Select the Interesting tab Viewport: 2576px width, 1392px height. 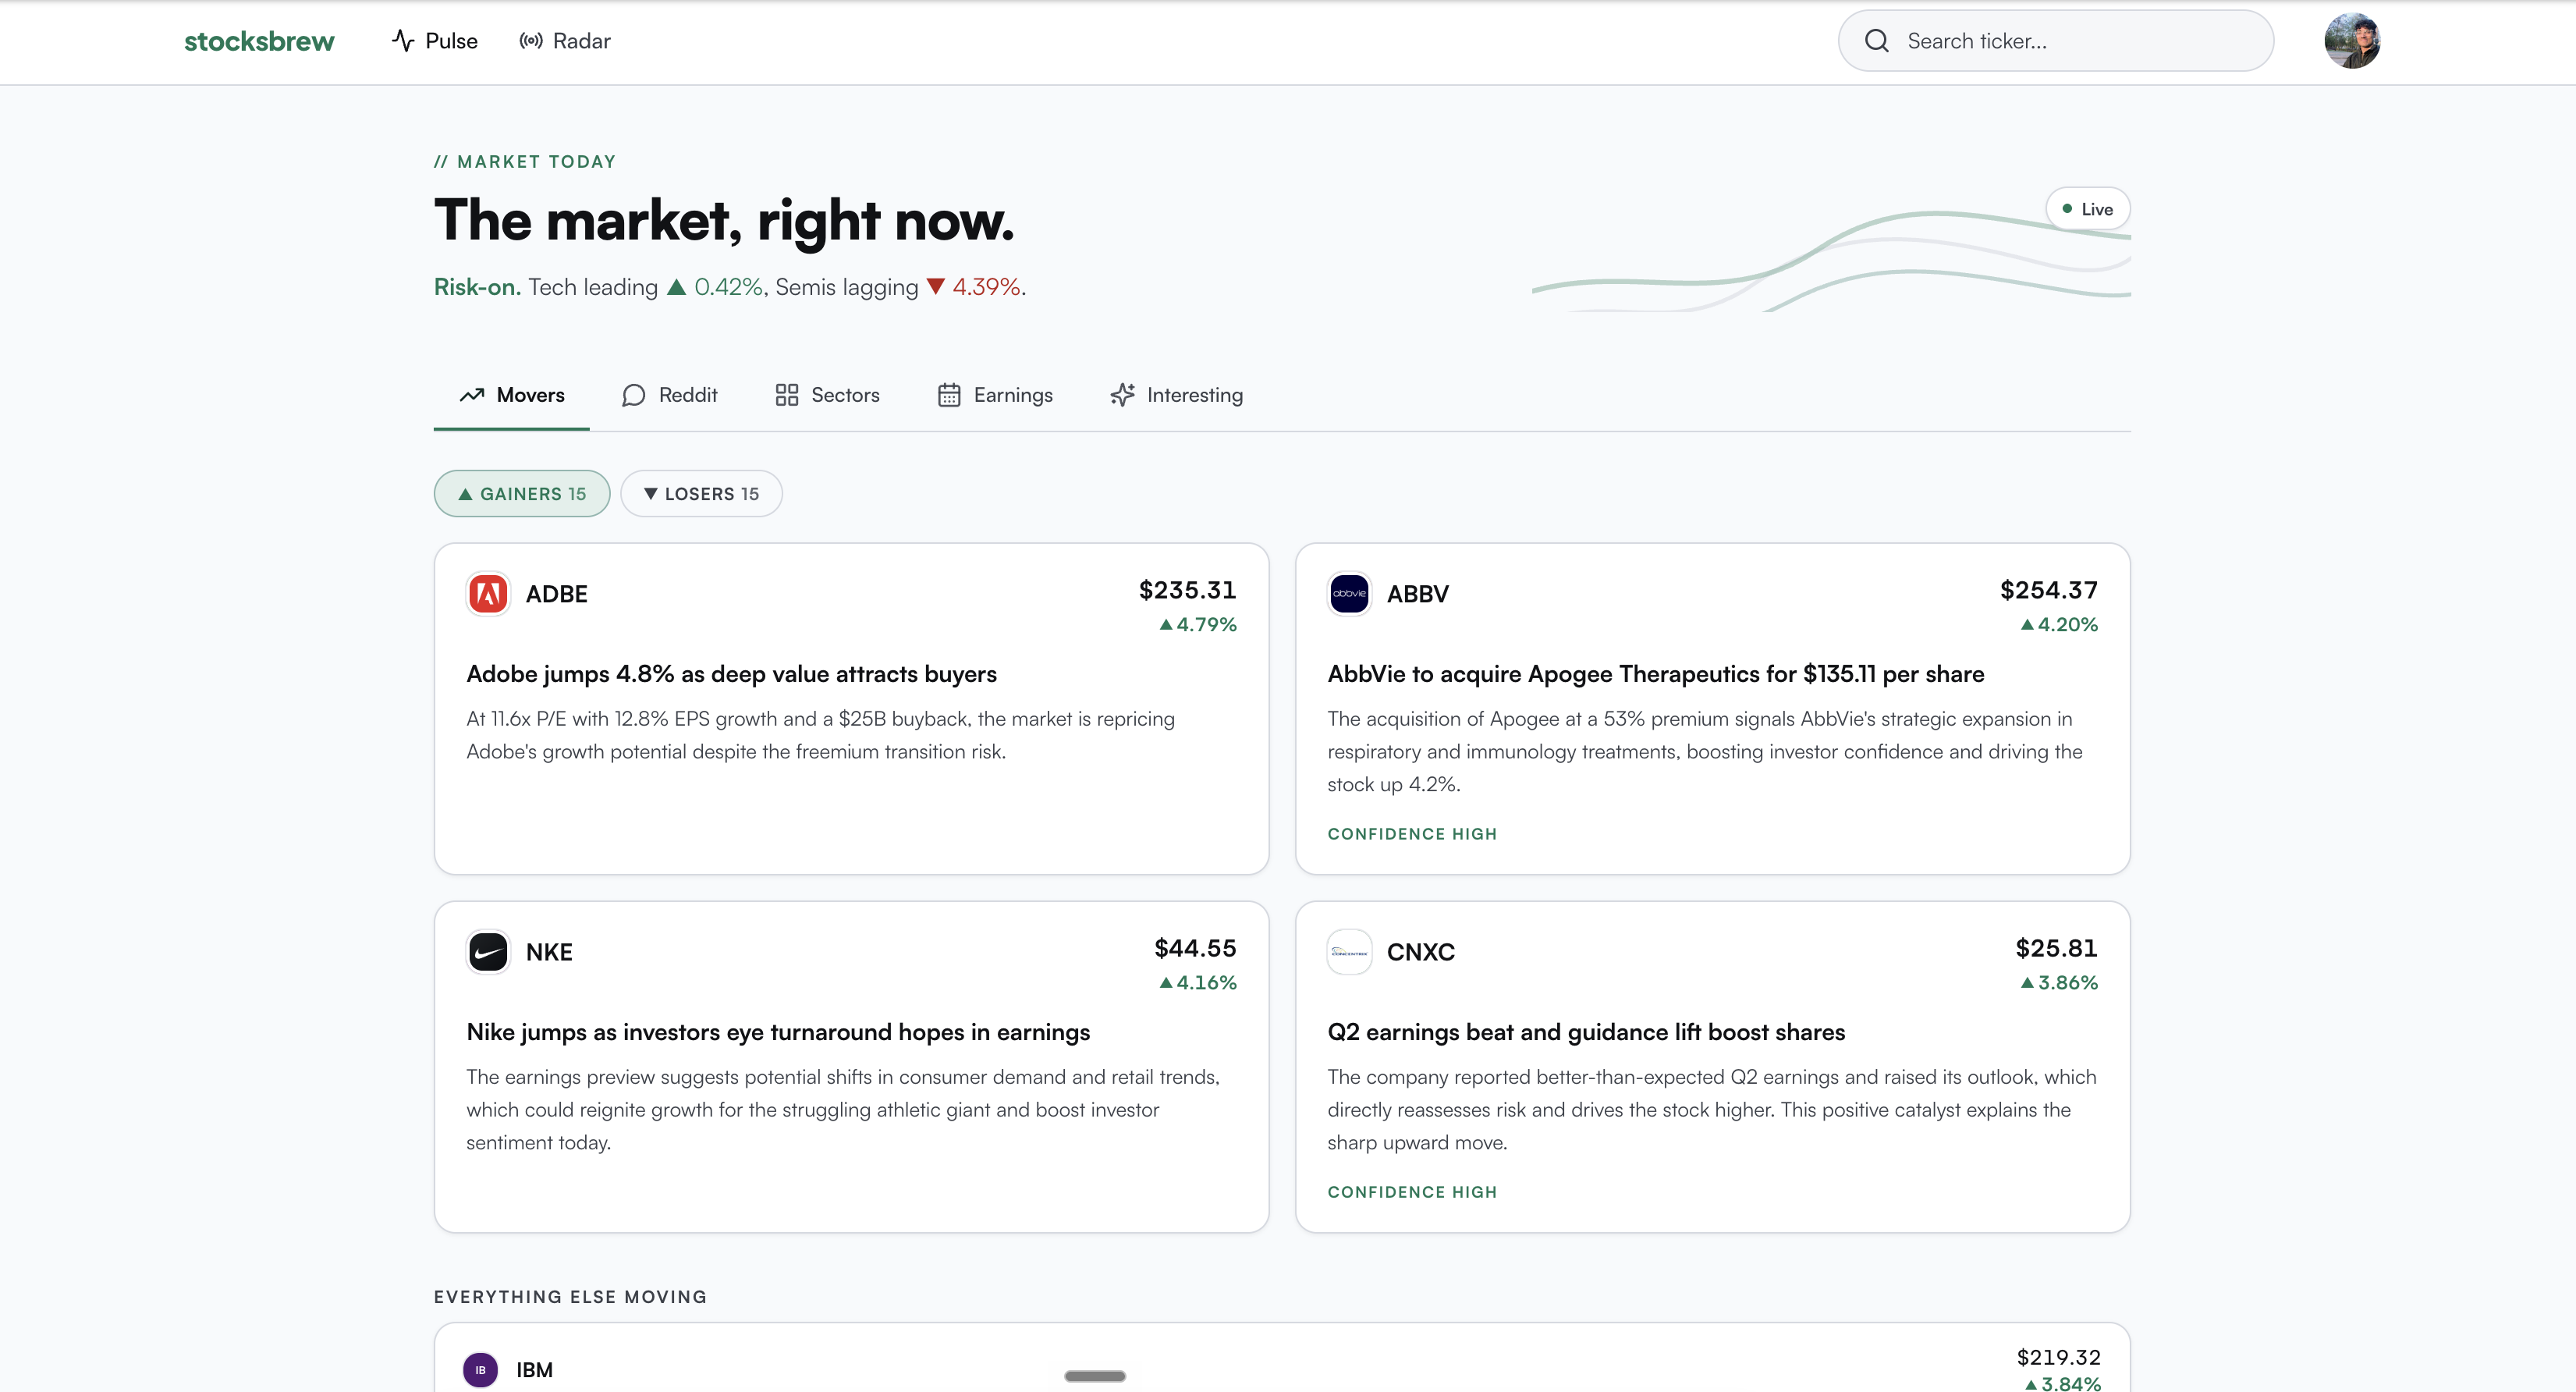coord(1177,395)
